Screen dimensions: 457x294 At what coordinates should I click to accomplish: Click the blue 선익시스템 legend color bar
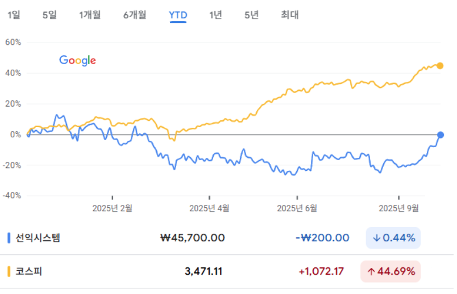[9, 238]
